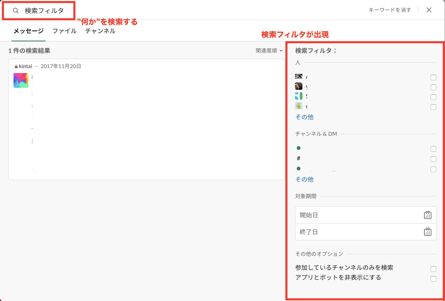Expand その他 under チャンネル & DM
The width and height of the screenshot is (445, 301).
(x=304, y=179)
